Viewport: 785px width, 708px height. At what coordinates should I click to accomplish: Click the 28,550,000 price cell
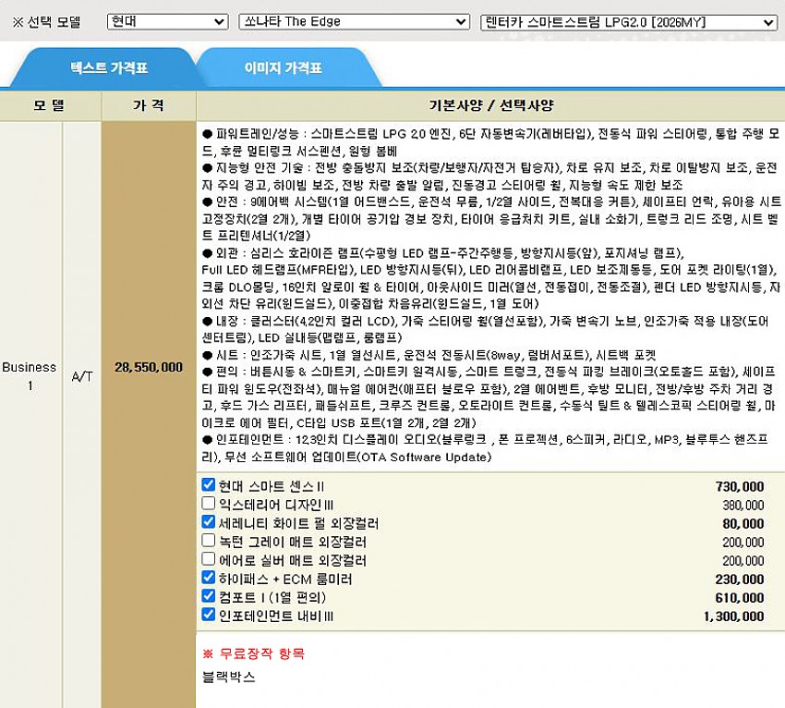click(x=148, y=368)
